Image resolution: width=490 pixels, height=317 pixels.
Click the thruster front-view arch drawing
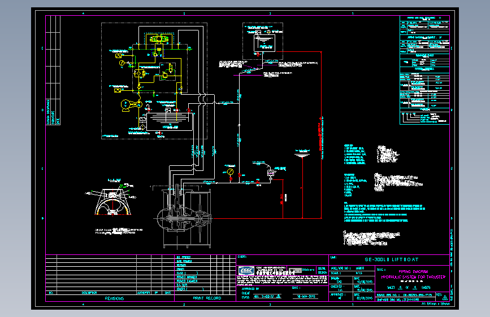click(x=113, y=201)
